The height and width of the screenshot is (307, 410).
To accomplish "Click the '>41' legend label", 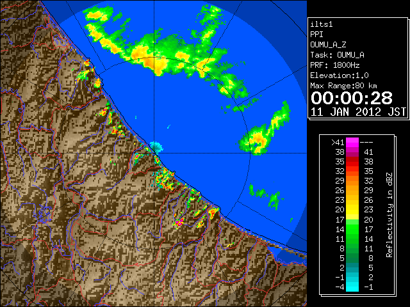I will tap(338, 143).
